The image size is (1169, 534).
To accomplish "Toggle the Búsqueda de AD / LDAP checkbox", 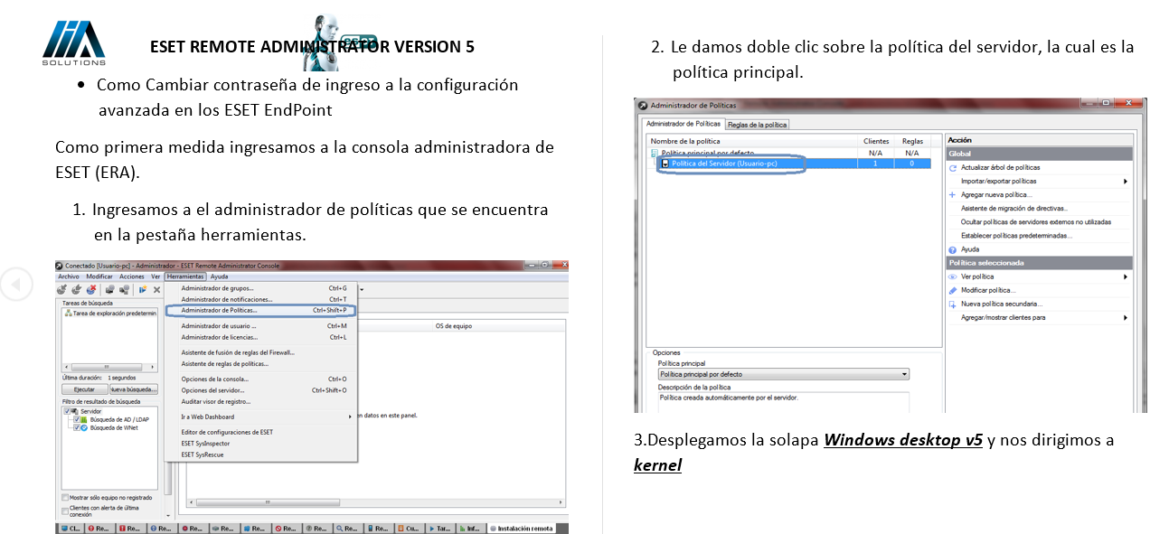I will click(77, 419).
